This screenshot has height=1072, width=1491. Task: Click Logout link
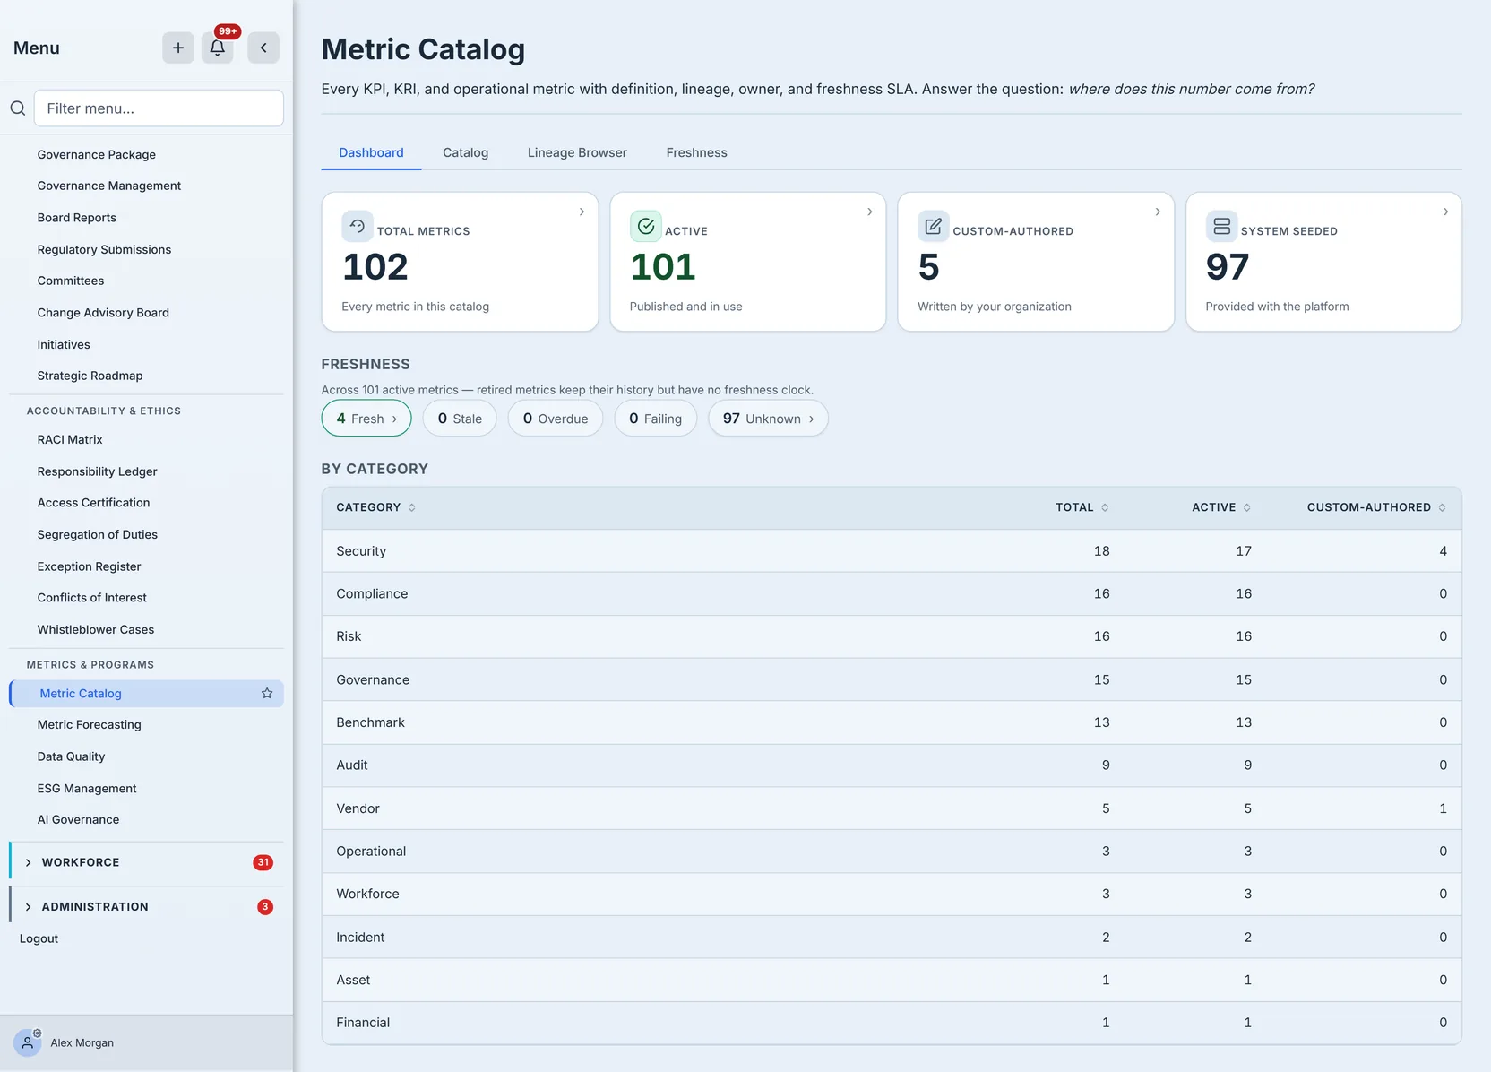tap(39, 938)
